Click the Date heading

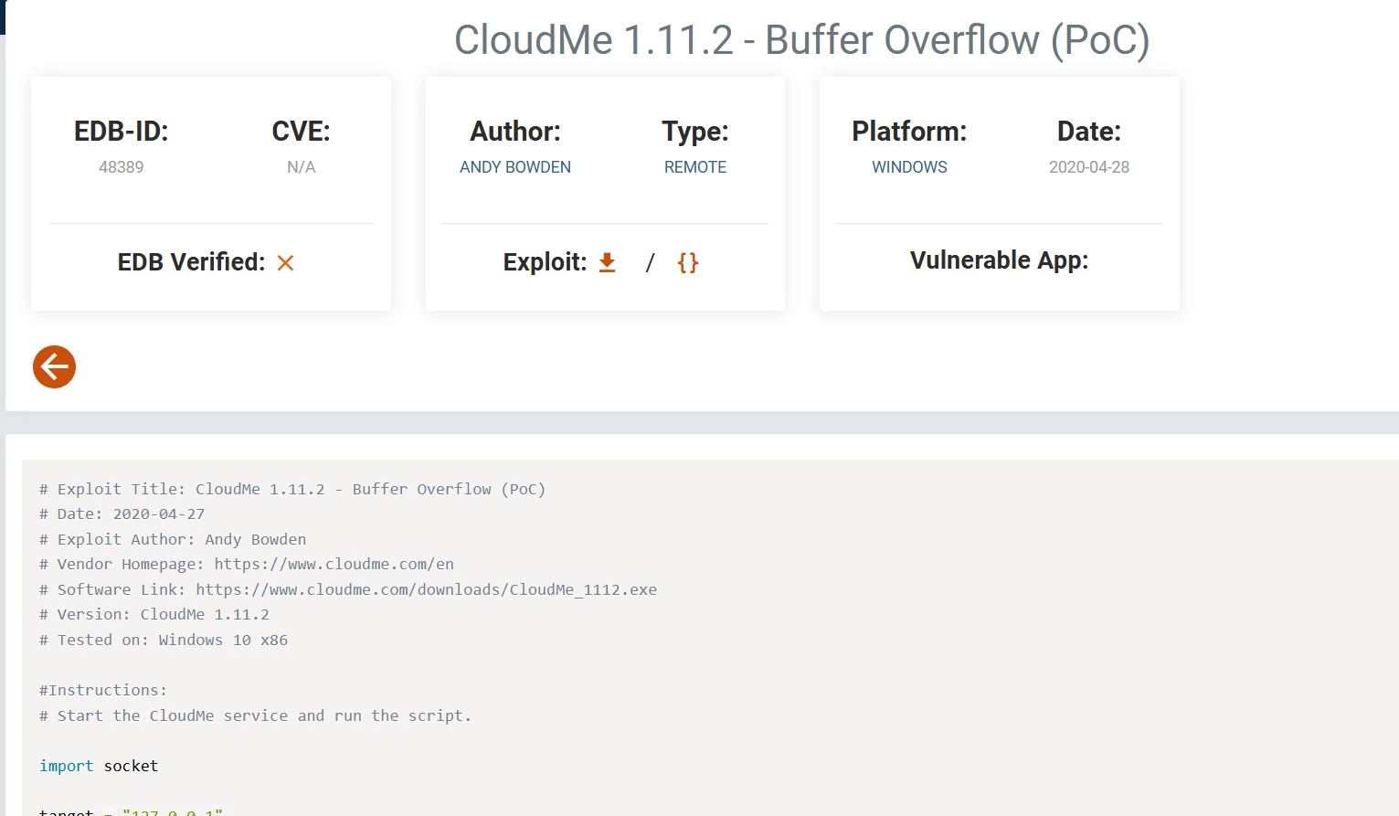pos(1089,132)
